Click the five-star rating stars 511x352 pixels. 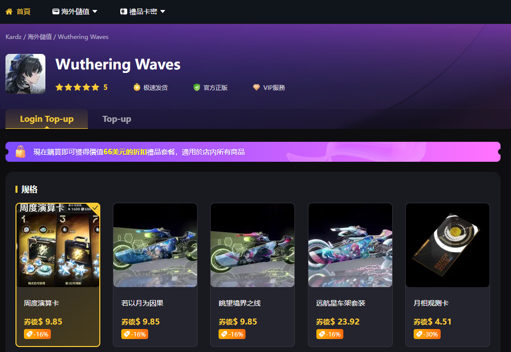pyautogui.click(x=77, y=87)
